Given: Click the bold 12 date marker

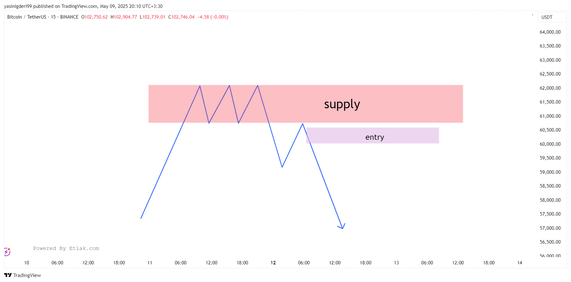Looking at the screenshot, I should (x=273, y=263).
